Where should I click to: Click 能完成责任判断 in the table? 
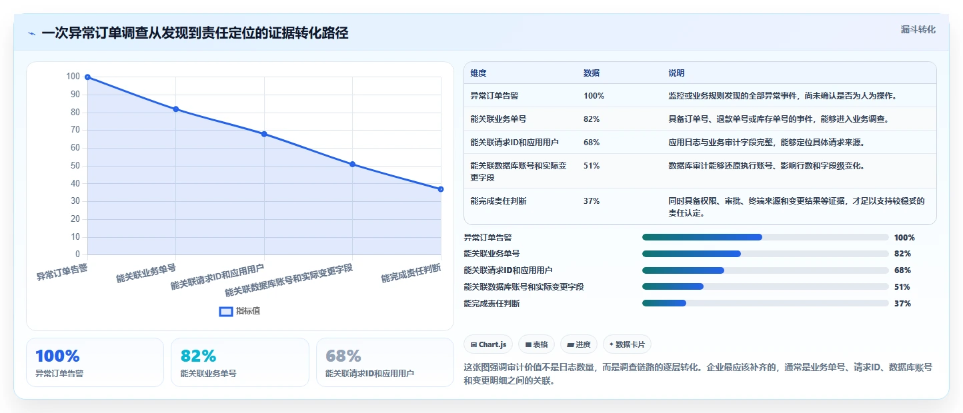pos(498,201)
